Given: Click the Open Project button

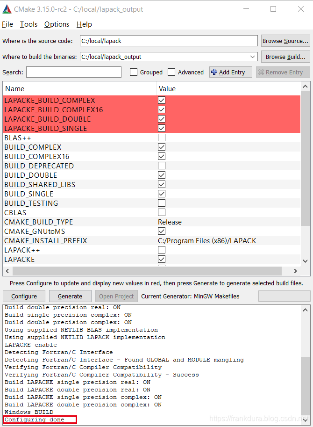Looking at the screenshot, I should pos(116,297).
